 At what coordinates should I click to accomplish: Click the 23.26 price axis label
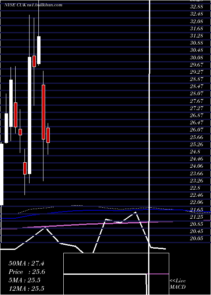(196, 181)
